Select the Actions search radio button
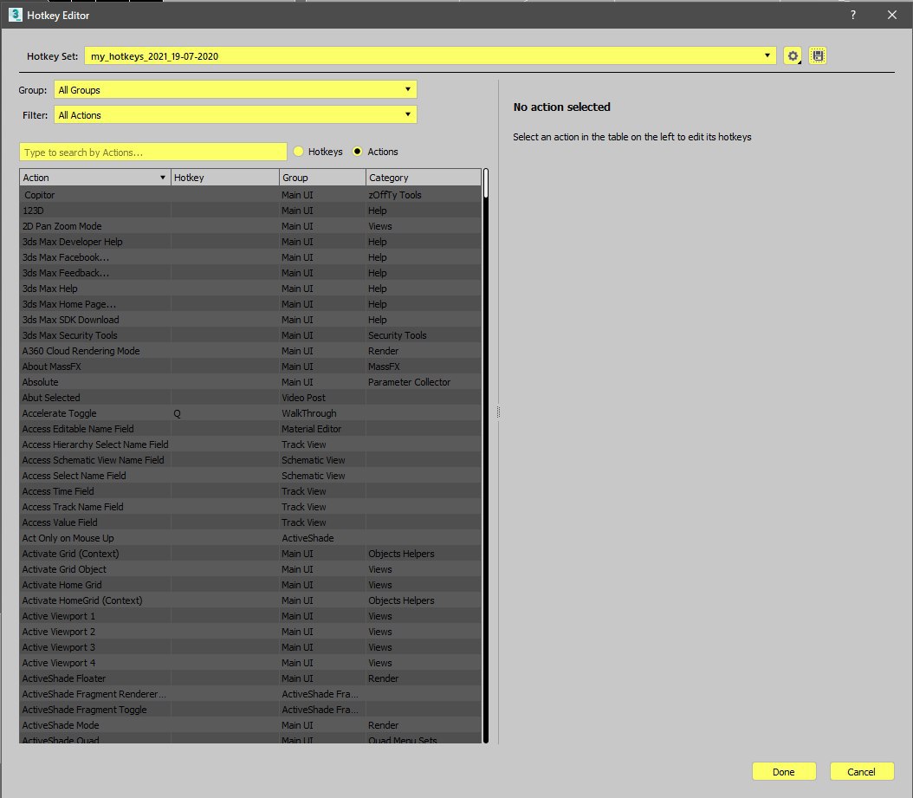This screenshot has height=798, width=913. (x=358, y=152)
